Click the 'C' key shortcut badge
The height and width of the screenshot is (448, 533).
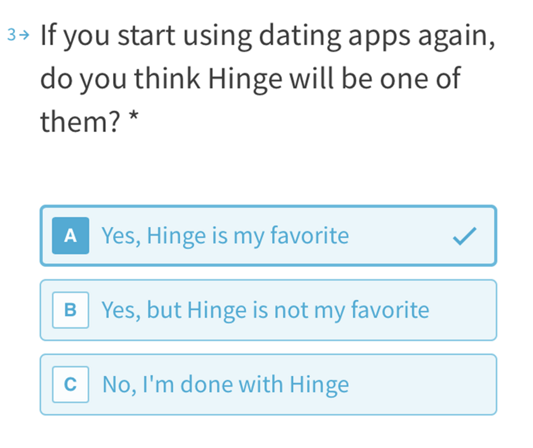pyautogui.click(x=70, y=385)
